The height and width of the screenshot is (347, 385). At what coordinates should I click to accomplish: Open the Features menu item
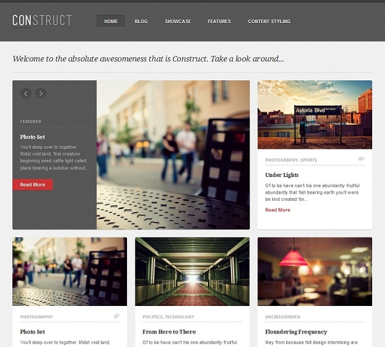point(219,21)
